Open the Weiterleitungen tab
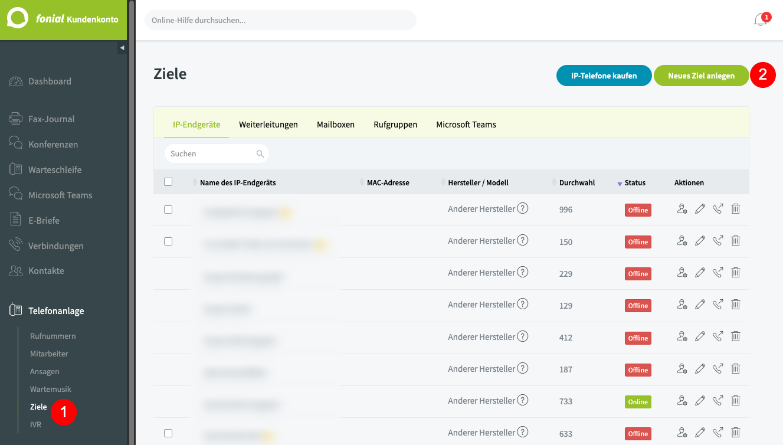 click(x=268, y=125)
